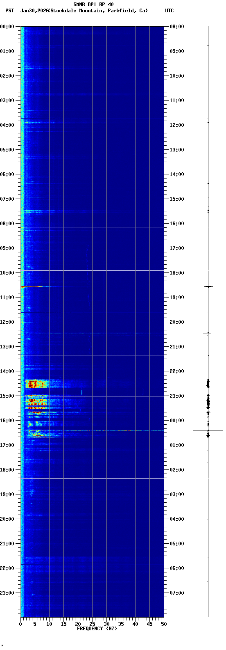Viewport: 226px width, 650px height.
Task: Click the frequency axis tick label '0'
Action: coord(20,624)
